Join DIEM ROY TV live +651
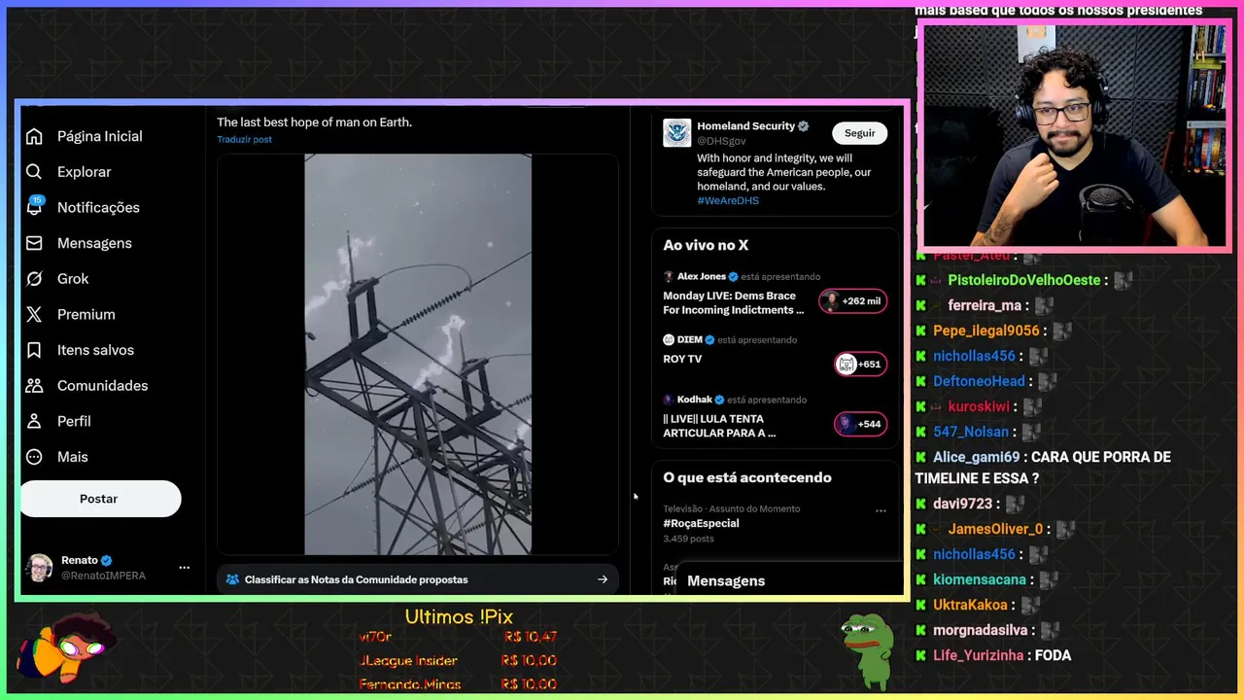Viewport: 1244px width, 700px height. pyautogui.click(x=860, y=365)
